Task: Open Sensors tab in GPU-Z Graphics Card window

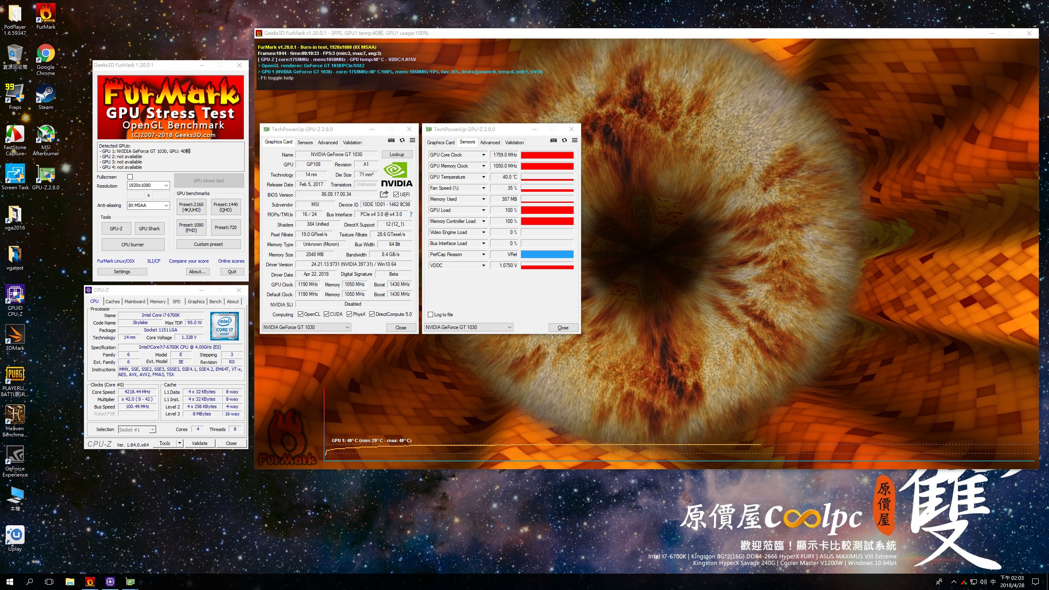Action: pyautogui.click(x=305, y=143)
